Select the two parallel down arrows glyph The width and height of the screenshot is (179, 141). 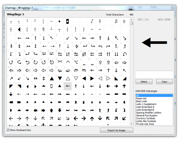pos(116,54)
